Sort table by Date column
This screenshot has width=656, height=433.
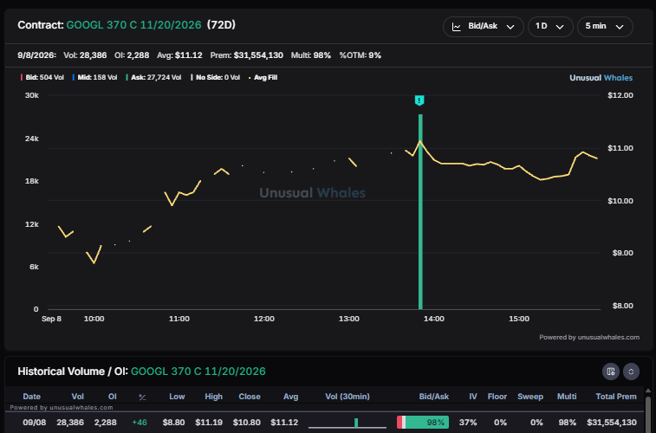click(x=32, y=397)
